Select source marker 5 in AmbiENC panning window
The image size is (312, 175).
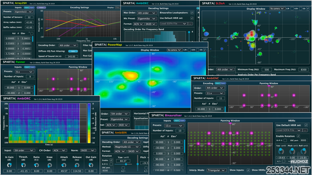pos(294,105)
